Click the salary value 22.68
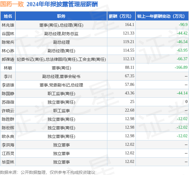 coord(130,110)
